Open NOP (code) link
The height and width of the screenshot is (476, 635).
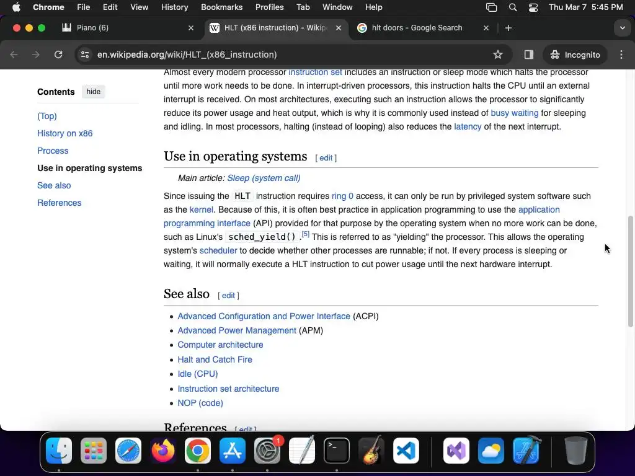click(200, 403)
